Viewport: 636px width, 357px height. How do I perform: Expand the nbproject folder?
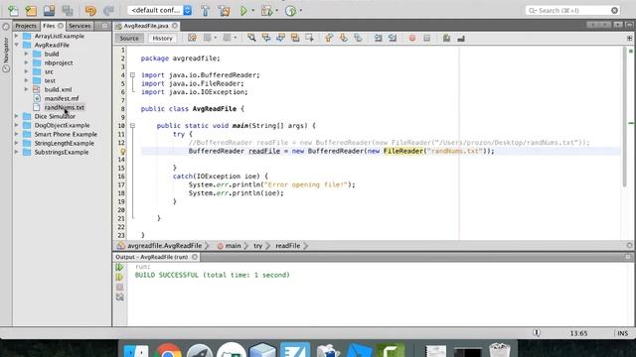27,62
